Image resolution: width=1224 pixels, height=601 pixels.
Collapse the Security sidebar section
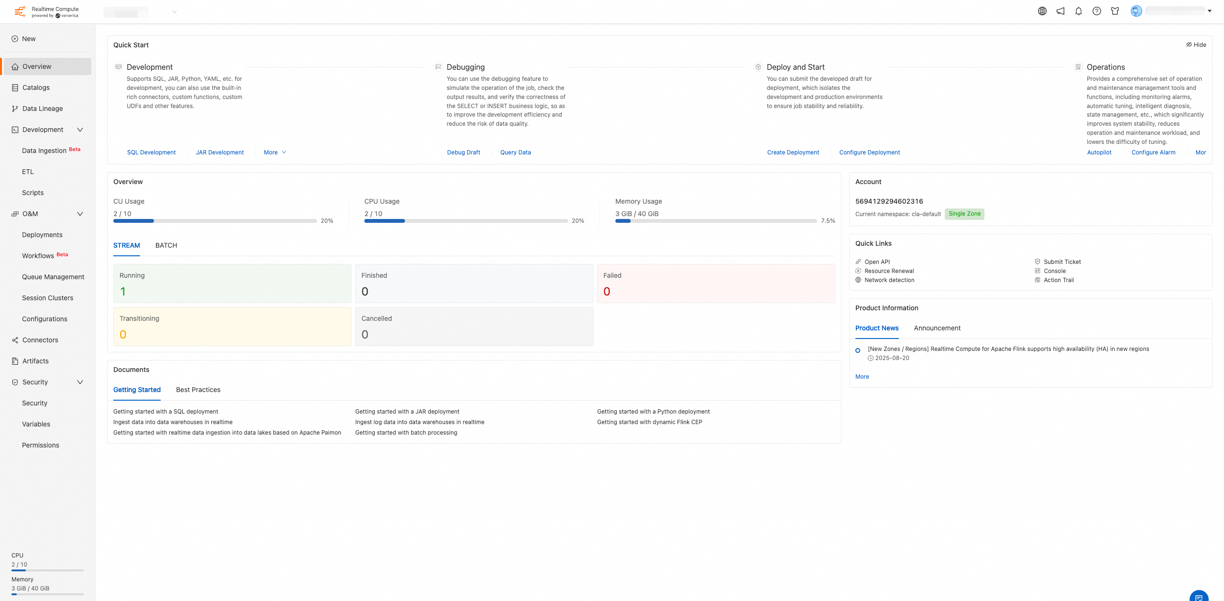click(80, 382)
